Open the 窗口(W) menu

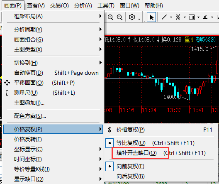[x=129, y=5]
